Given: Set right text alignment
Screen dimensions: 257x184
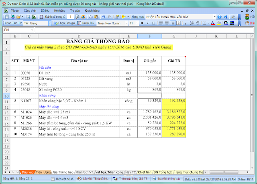Looking at the screenshot, I should 173,23.
